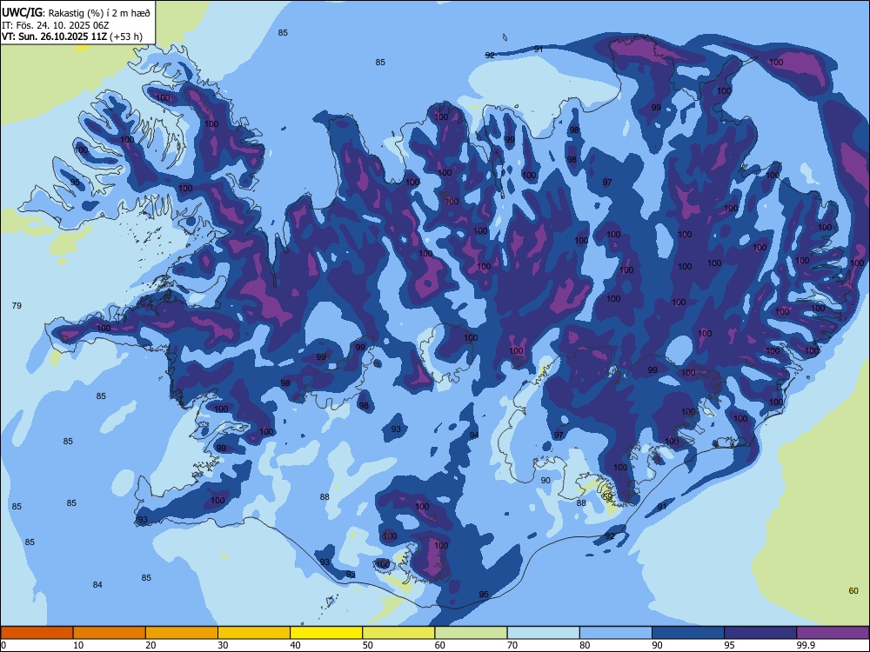Click the purple legend swatch above 99.9
Image resolution: width=870 pixels, height=652 pixels.
click(x=833, y=633)
